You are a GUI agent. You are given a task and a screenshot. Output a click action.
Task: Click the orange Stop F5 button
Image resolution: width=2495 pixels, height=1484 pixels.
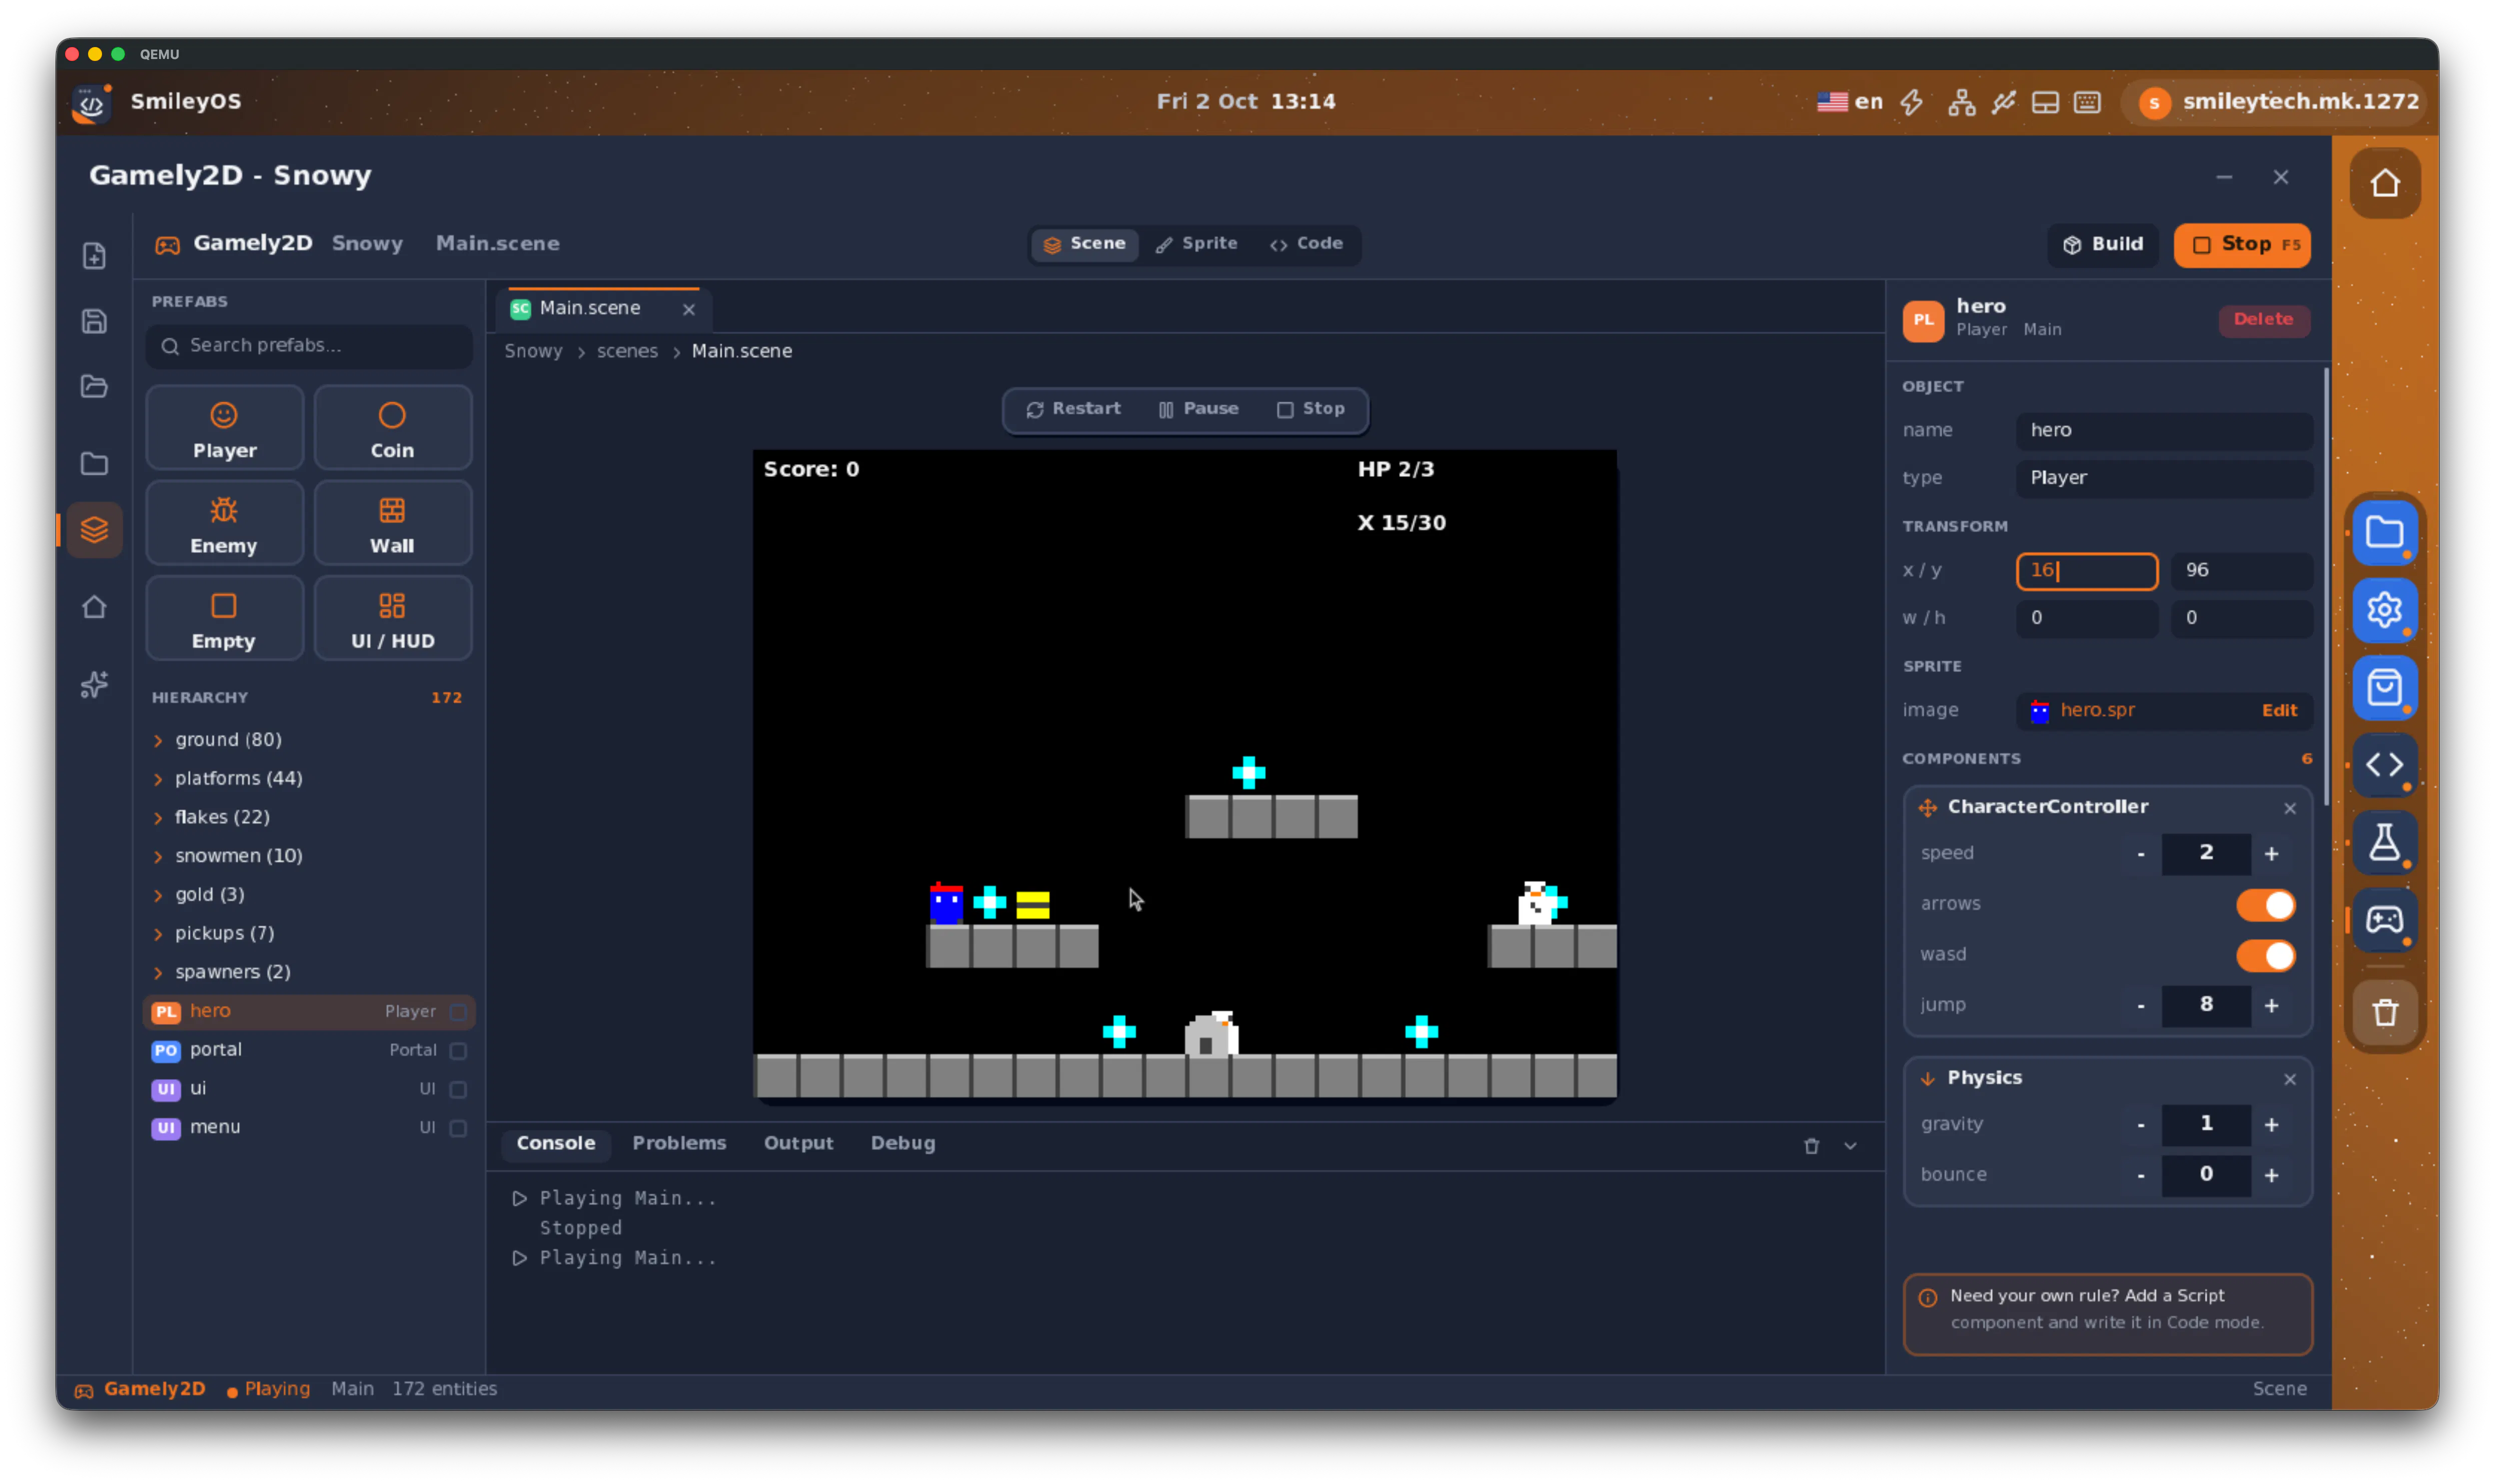[2242, 245]
